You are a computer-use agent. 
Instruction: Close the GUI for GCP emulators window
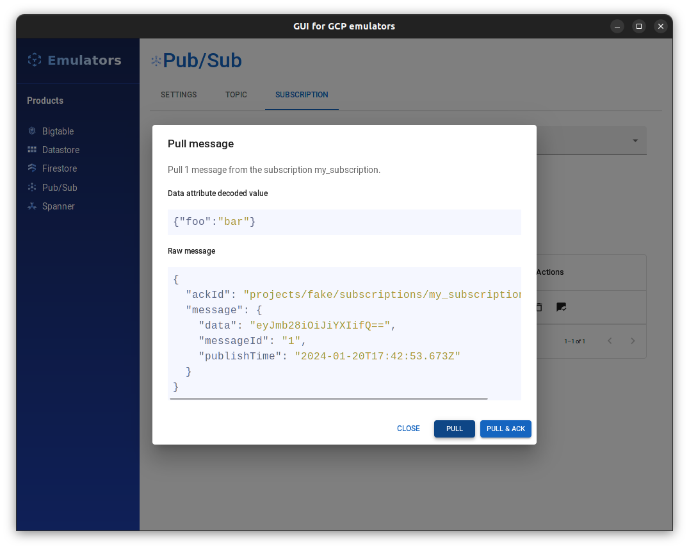point(660,26)
